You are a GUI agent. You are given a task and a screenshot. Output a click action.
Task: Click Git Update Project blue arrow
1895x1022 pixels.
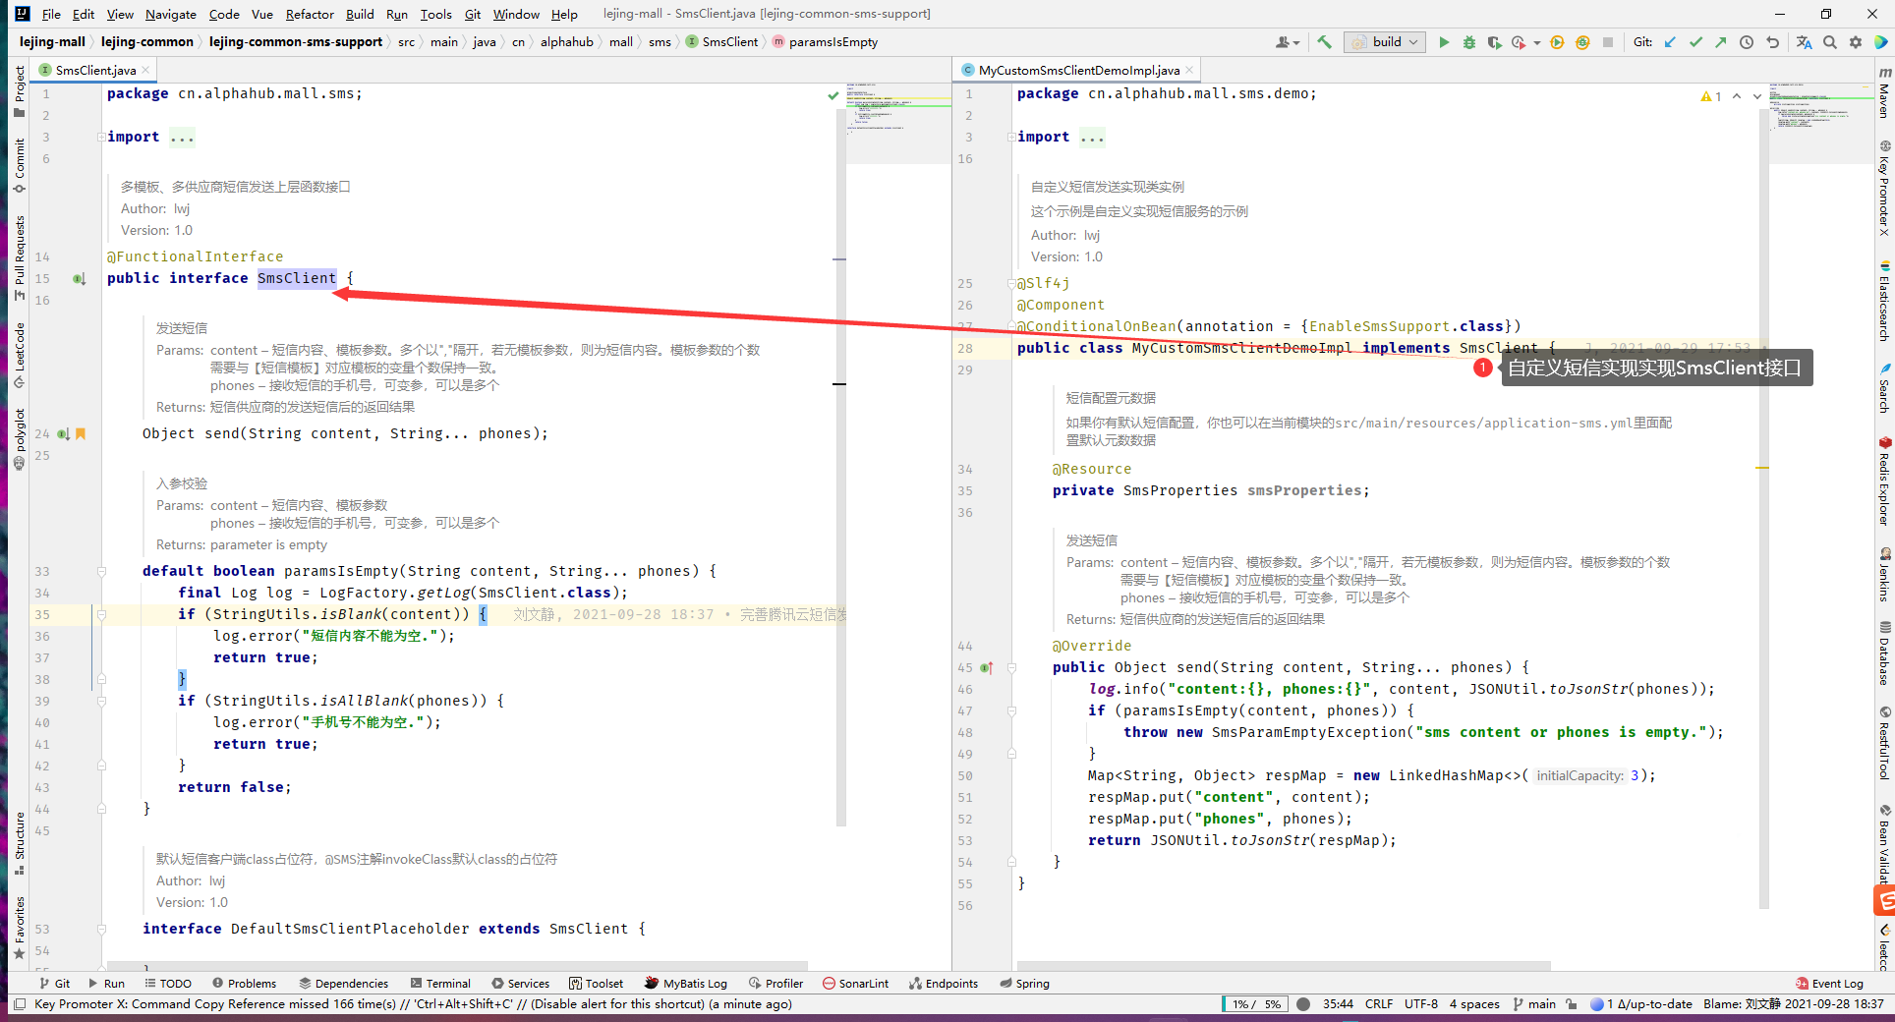1670,42
